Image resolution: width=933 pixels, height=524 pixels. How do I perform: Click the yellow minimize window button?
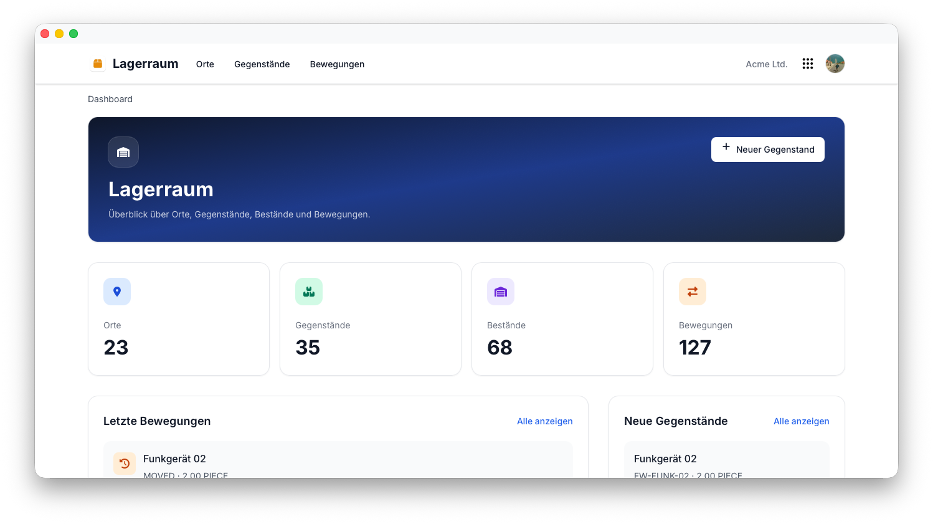59,34
